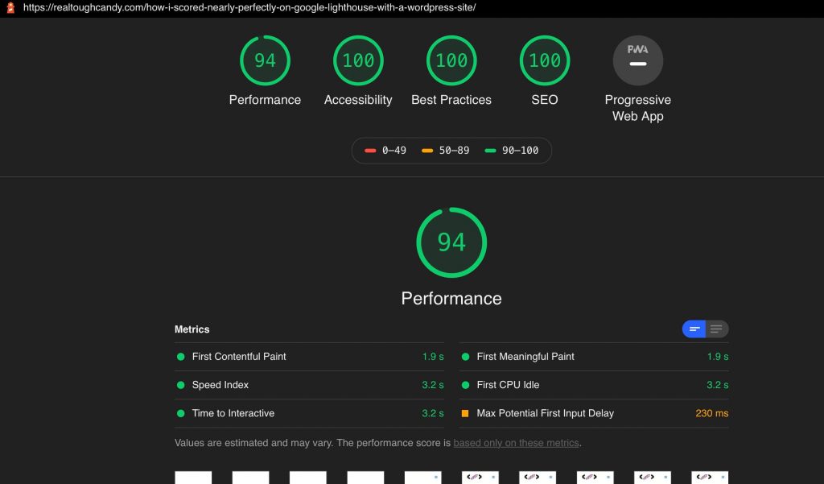Click the PWA Progressive Web App badge
Image resolution: width=824 pixels, height=484 pixels.
point(638,60)
